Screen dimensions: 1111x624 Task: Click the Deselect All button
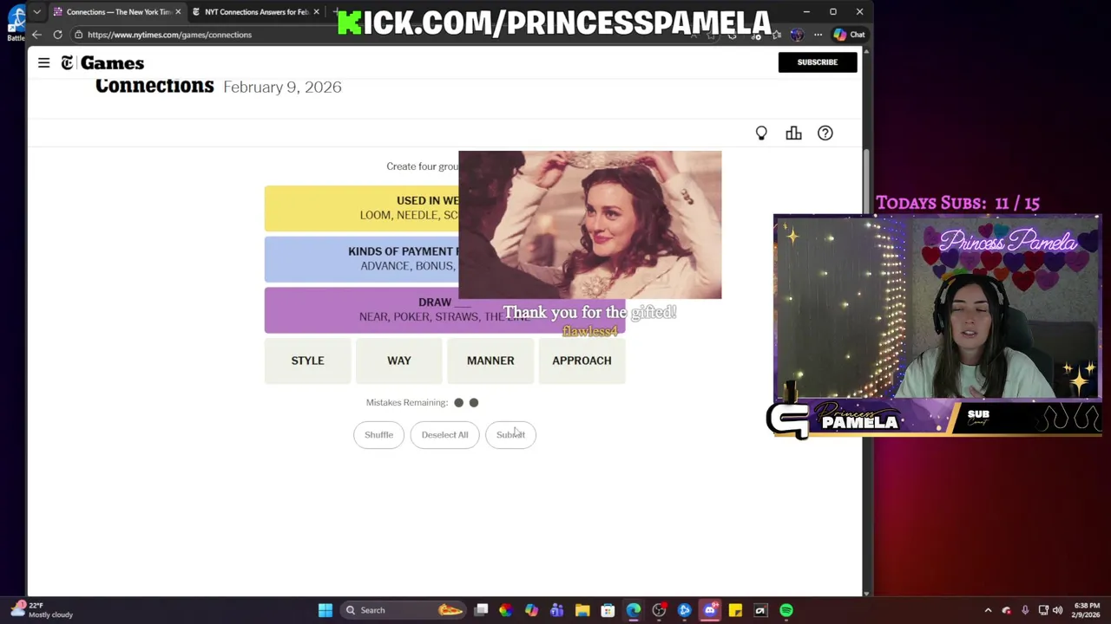pyautogui.click(x=444, y=435)
